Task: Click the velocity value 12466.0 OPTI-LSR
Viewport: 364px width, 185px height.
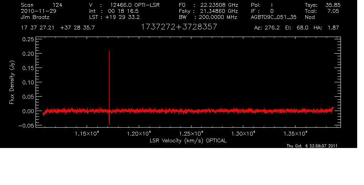Action: (135, 5)
